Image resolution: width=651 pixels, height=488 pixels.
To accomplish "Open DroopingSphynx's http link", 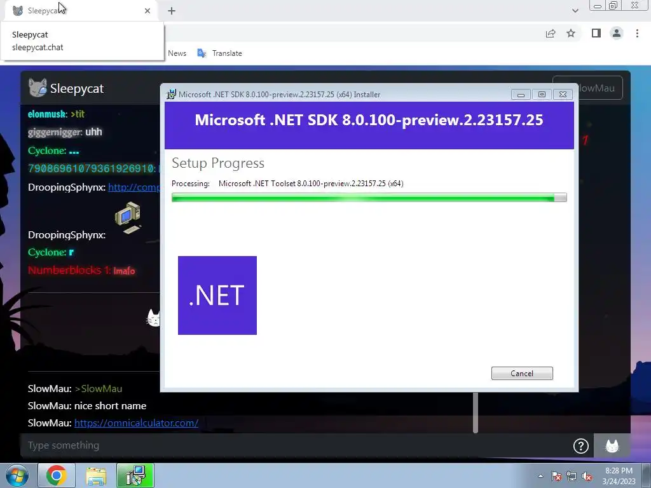I will [134, 187].
